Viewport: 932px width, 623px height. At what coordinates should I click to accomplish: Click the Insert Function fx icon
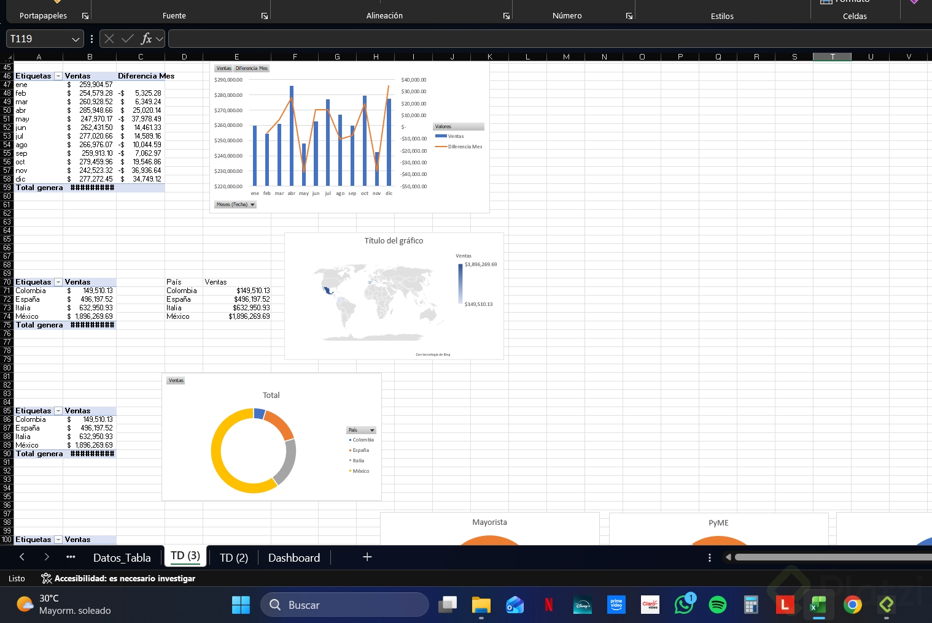coord(146,39)
